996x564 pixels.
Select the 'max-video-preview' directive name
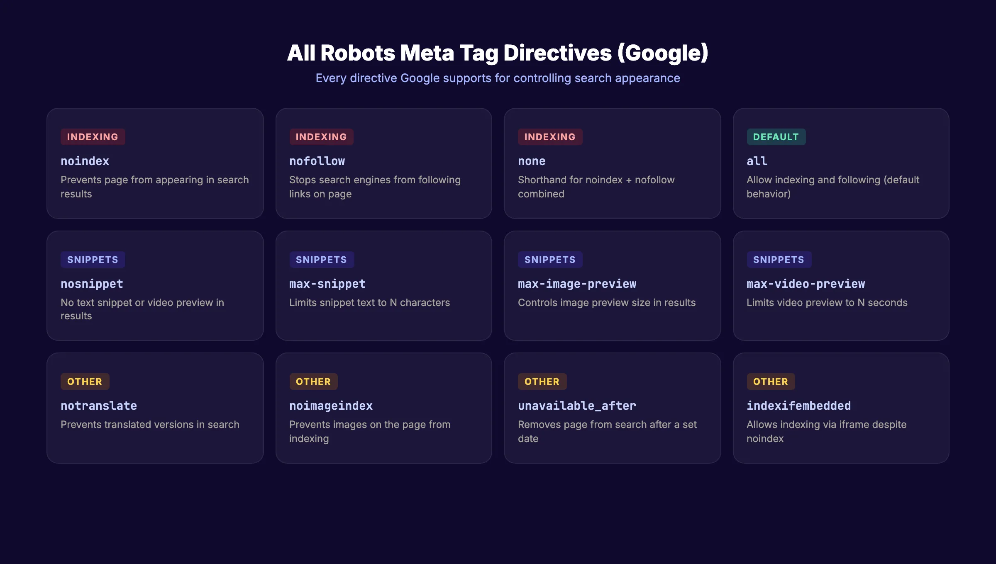[x=806, y=284]
